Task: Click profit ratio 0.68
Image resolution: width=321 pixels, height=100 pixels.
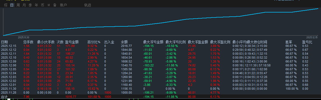Action: (305, 85)
